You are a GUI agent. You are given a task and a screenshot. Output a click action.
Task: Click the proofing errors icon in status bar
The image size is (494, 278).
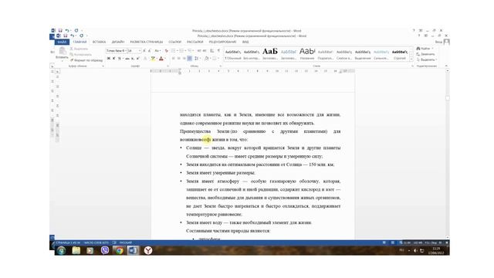point(114,242)
